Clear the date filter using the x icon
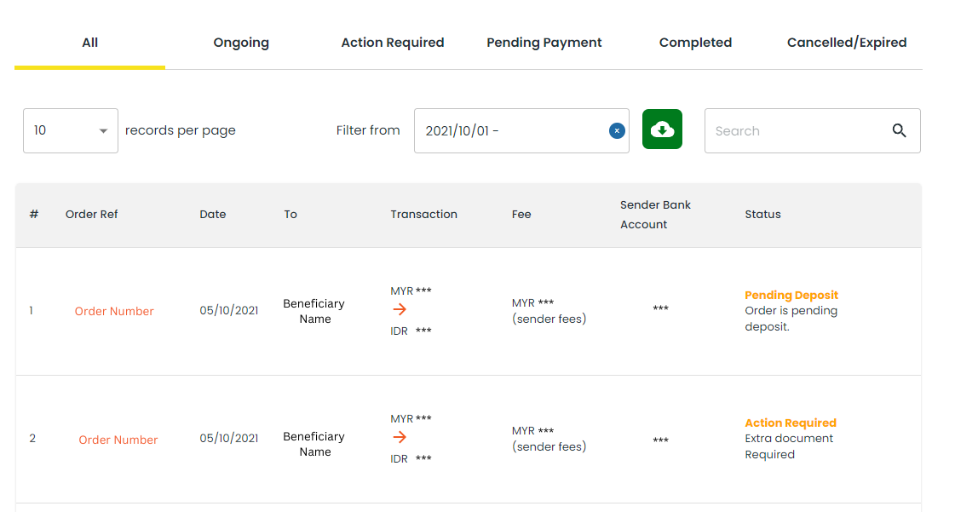The width and height of the screenshot is (955, 512). pos(617,131)
